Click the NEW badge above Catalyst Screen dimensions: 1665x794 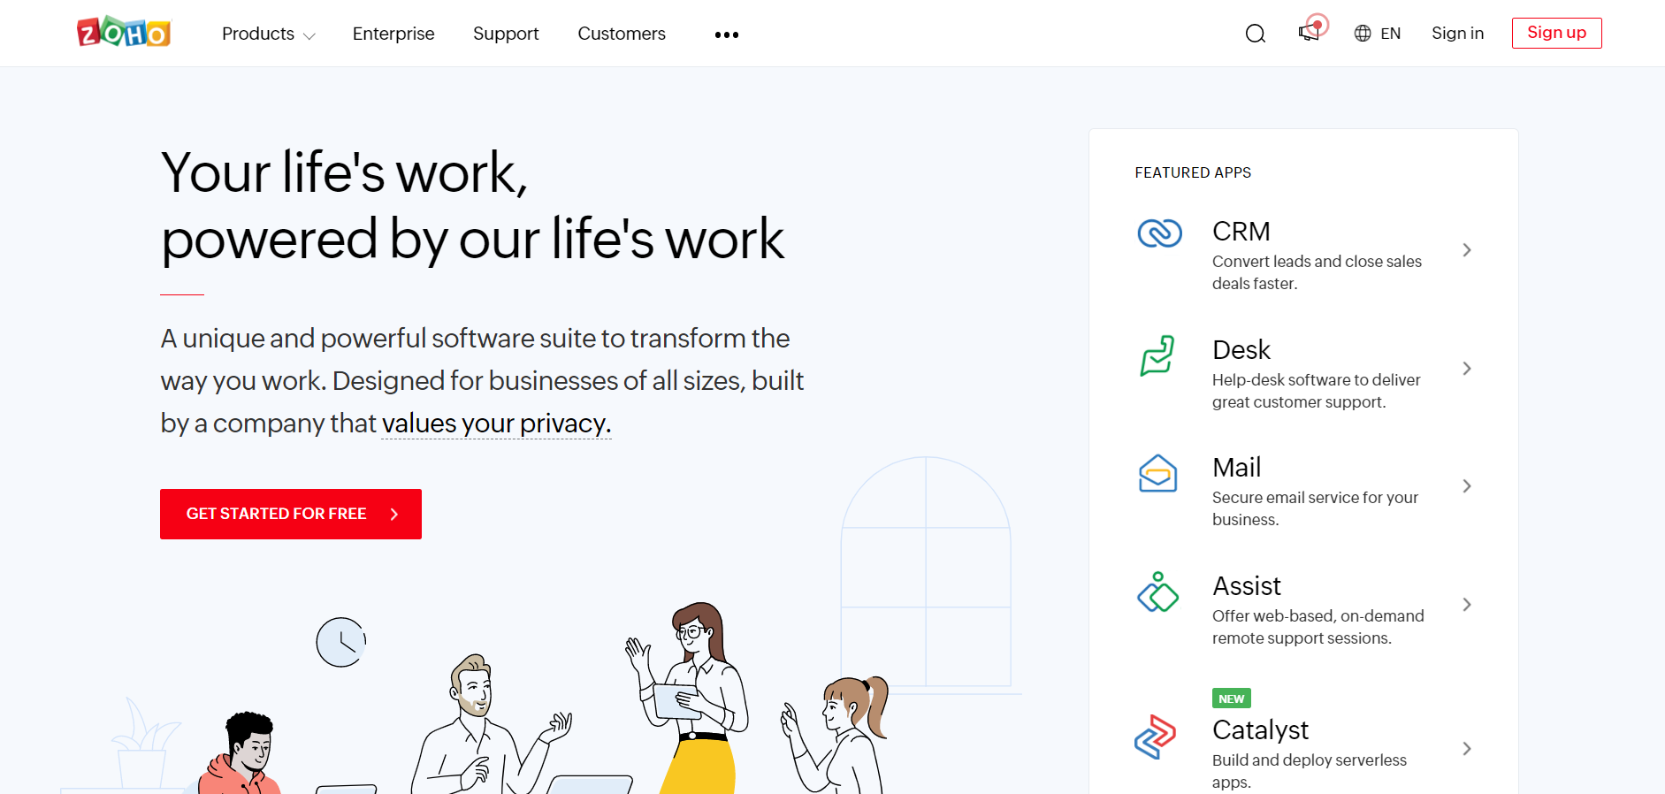click(x=1232, y=699)
